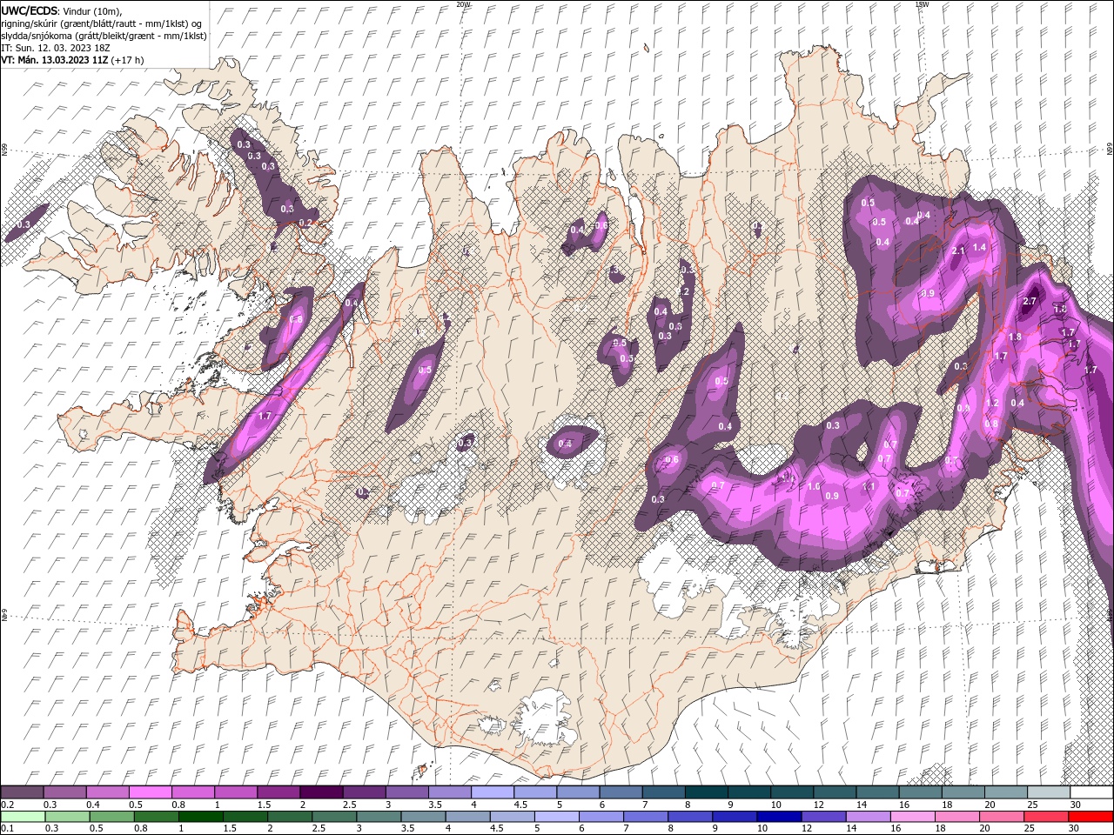Click the 0.4 label in the upper legend row
Viewport: 1114px width, 835px height.
(93, 805)
